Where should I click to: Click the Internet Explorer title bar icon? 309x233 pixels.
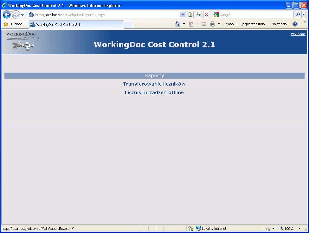[4, 5]
